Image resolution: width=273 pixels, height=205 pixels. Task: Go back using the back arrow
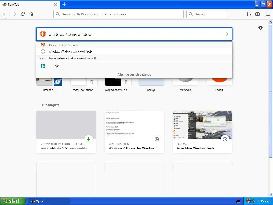pos(5,14)
